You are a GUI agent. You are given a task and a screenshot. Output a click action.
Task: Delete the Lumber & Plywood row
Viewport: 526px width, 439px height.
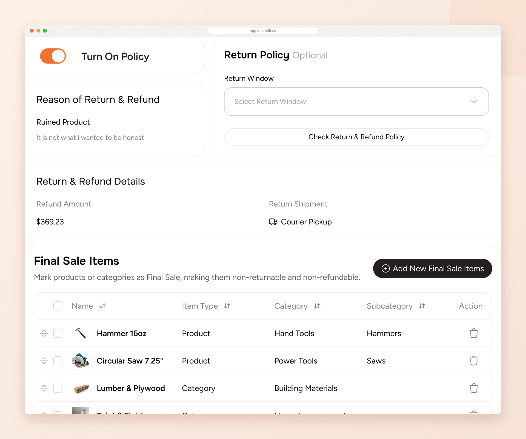pyautogui.click(x=474, y=388)
